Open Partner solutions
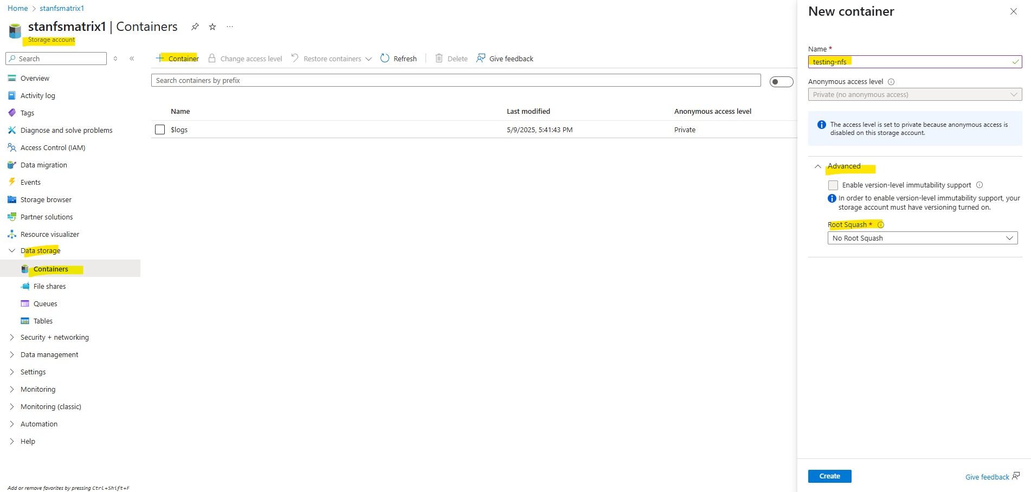Viewport: 1031px width, 492px height. click(47, 217)
